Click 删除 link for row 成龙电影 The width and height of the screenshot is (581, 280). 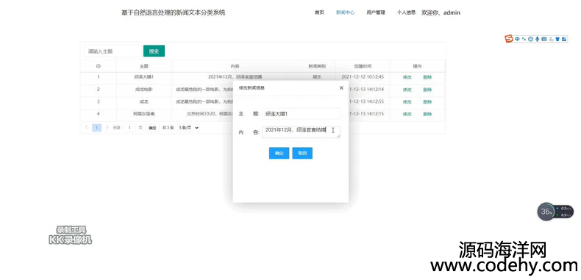(427, 90)
